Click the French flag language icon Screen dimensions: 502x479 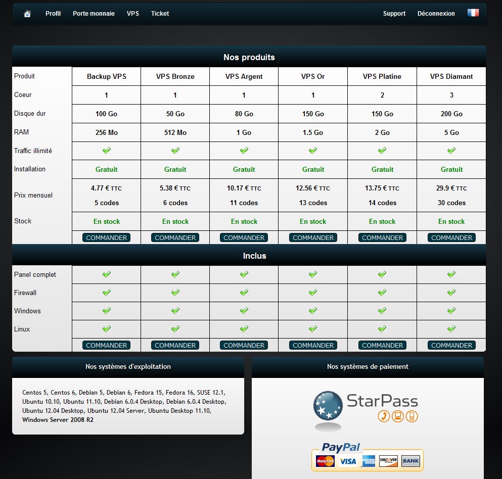coord(473,13)
